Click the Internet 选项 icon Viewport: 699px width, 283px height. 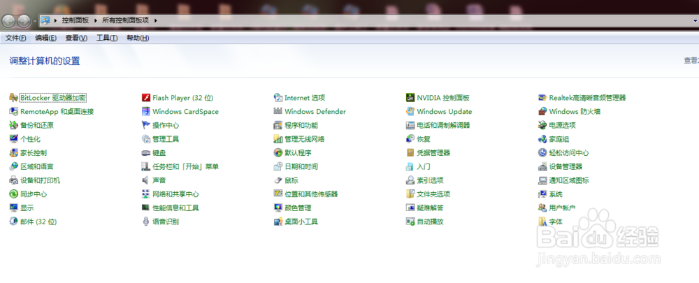click(278, 98)
